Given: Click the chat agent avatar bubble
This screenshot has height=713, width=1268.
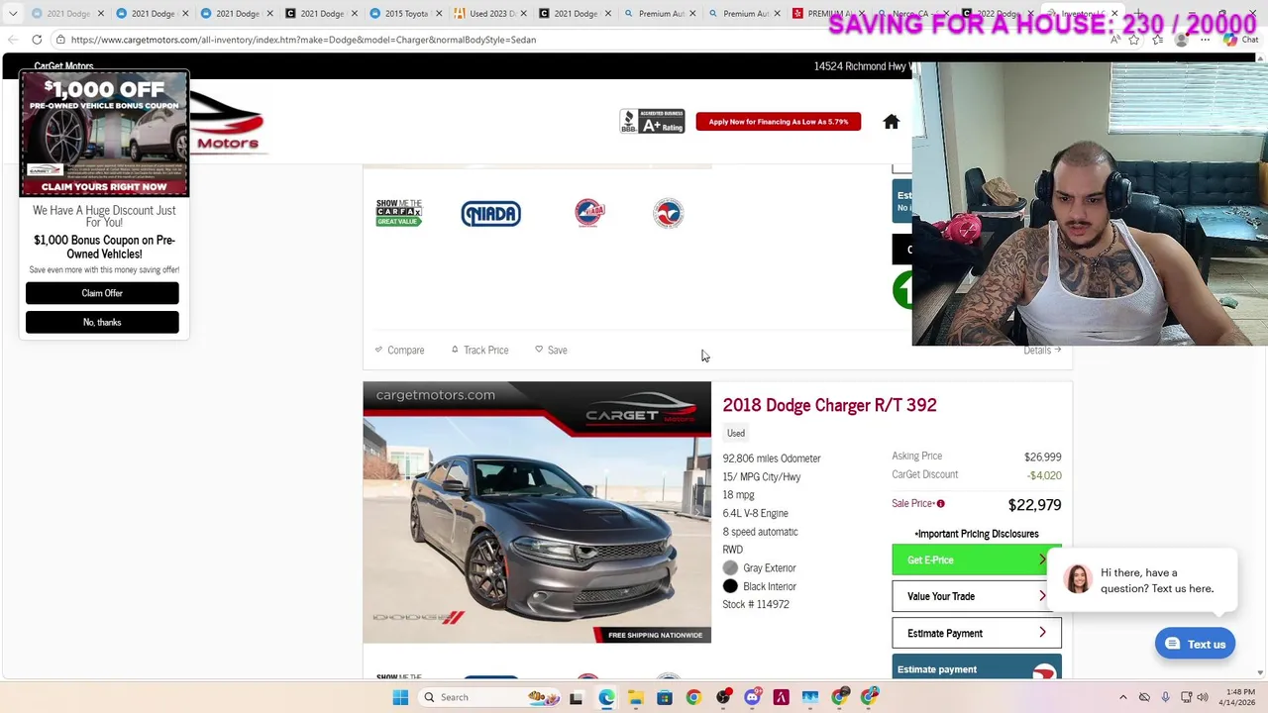Looking at the screenshot, I should tap(1078, 578).
